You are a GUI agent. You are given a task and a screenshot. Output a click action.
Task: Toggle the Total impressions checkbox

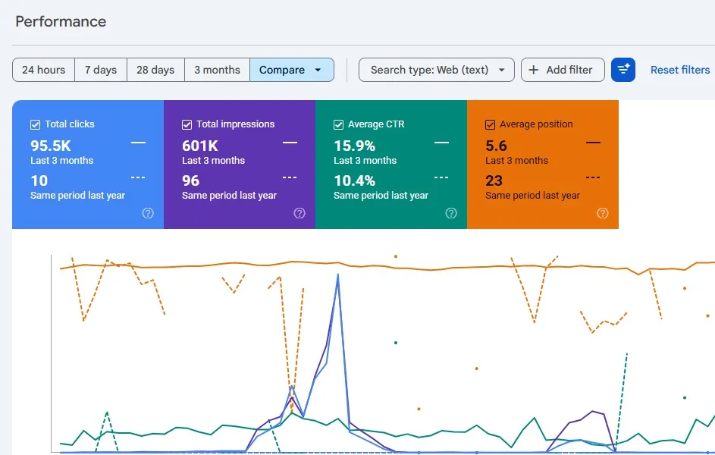click(187, 124)
